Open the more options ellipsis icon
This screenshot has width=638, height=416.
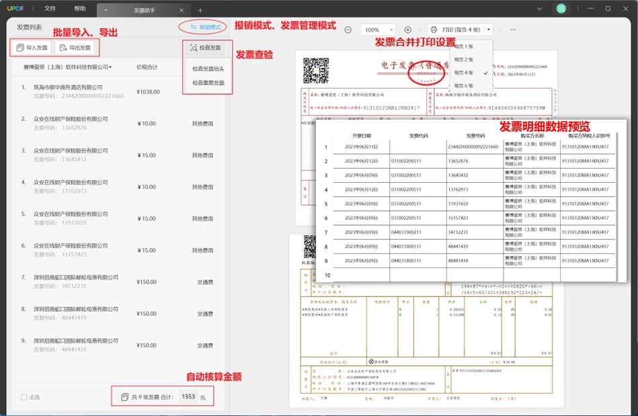click(x=513, y=30)
